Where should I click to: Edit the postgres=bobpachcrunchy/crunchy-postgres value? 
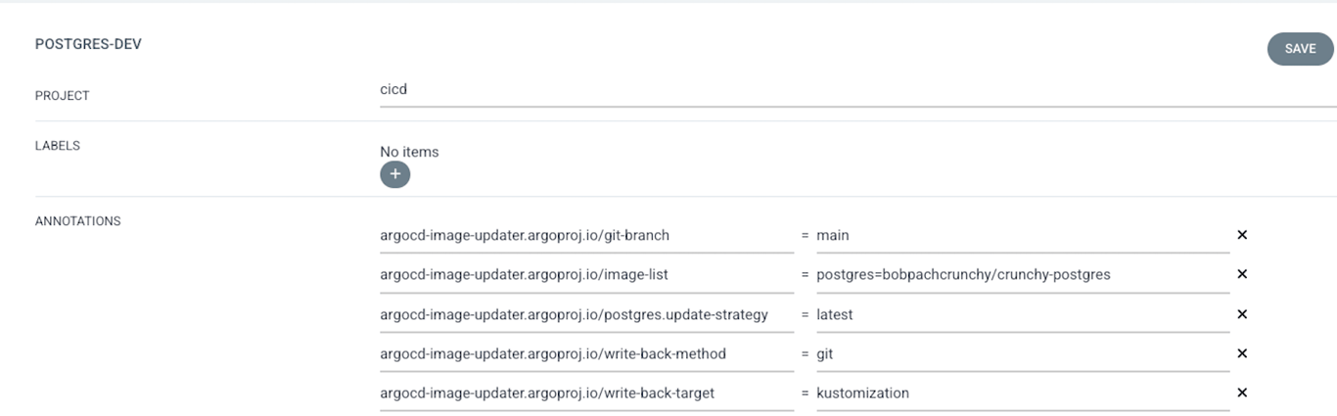click(x=1022, y=275)
